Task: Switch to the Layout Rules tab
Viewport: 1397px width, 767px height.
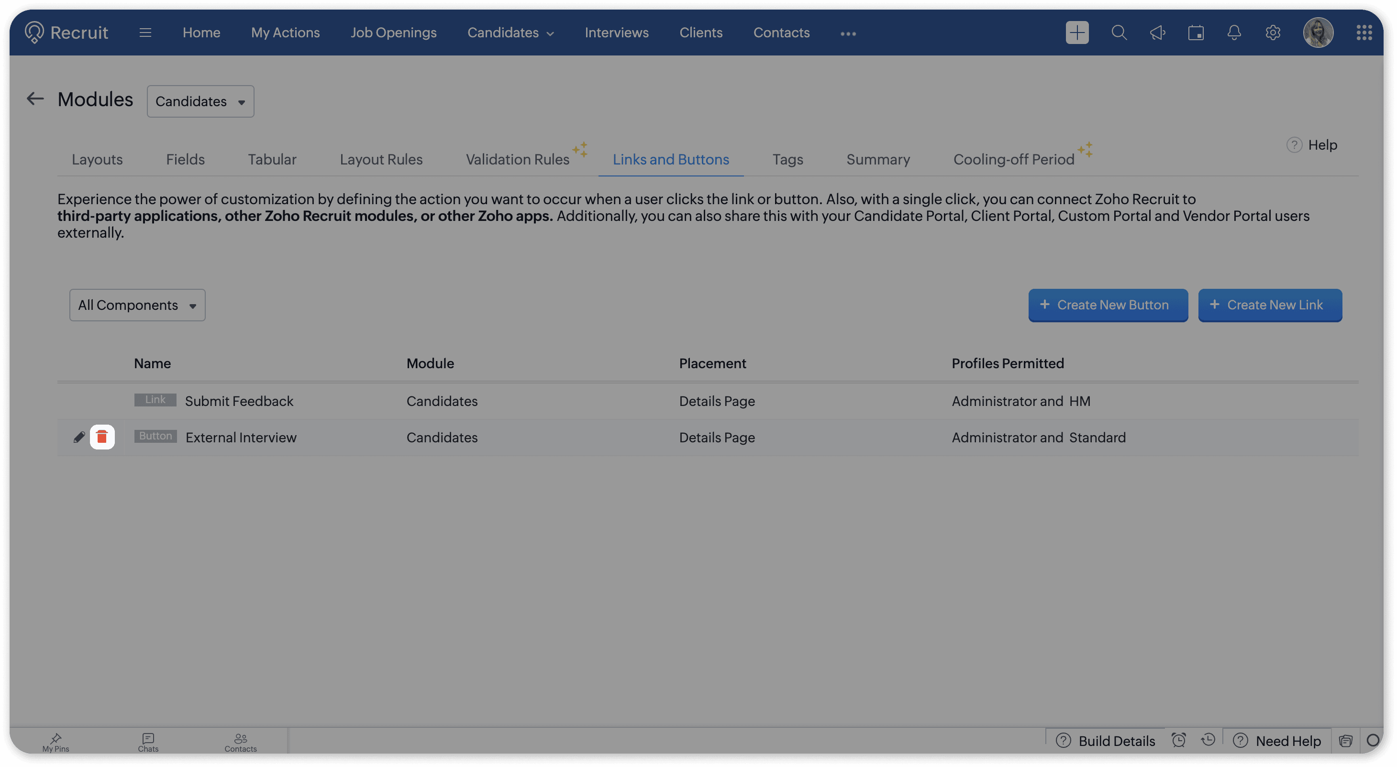Action: coord(381,159)
